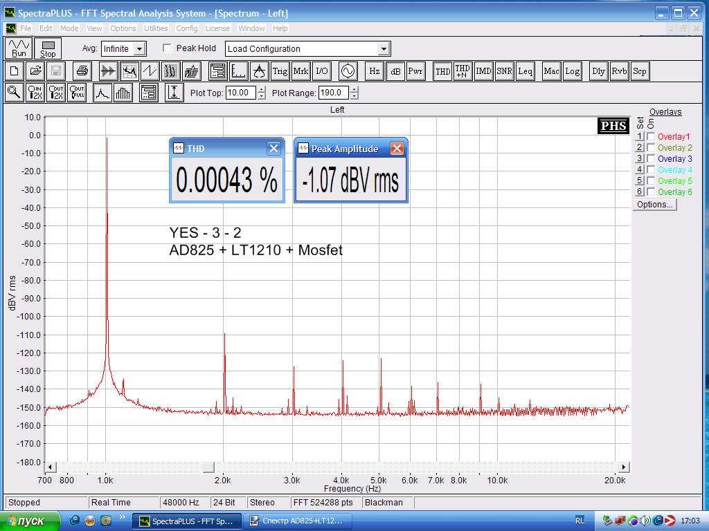Viewport: 709px width, 531px height.
Task: Enable the Overlay 3 checkbox
Action: click(651, 159)
